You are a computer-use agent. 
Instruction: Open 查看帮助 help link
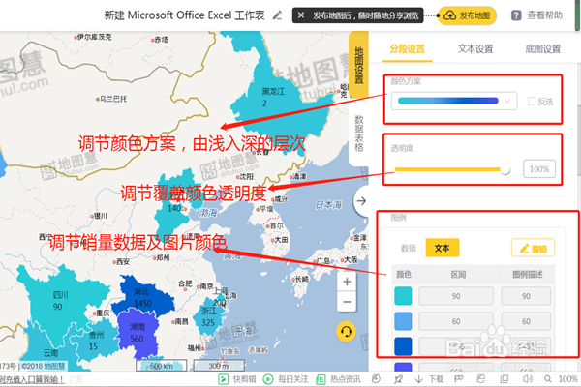pyautogui.click(x=544, y=15)
